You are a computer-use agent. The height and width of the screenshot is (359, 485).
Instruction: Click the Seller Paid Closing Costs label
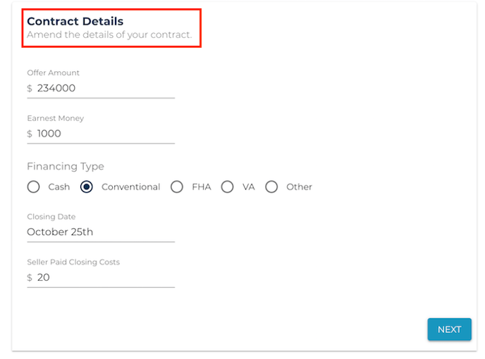73,262
